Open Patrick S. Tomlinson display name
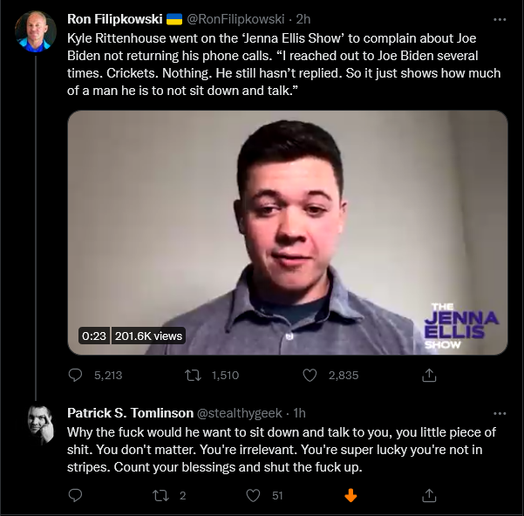 click(x=130, y=413)
